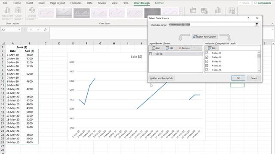The image size is (275, 154).
Task: Uncheck 5-May-20 axis label checkbox
Action: coord(207,70)
